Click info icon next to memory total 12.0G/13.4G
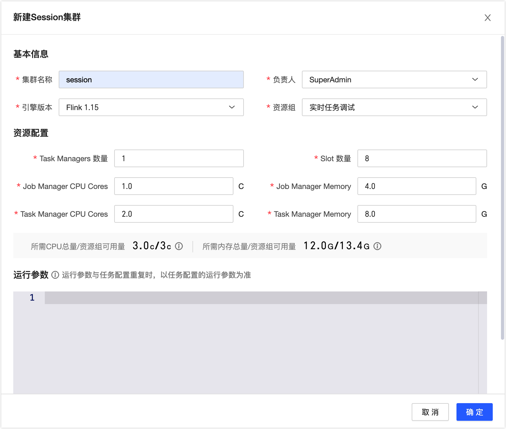This screenshot has height=429, width=506. pyautogui.click(x=377, y=246)
